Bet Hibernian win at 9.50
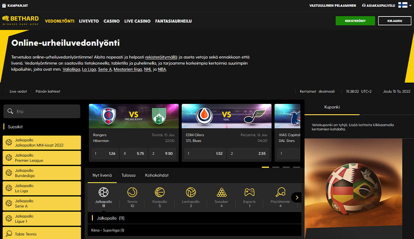Screen dimensions: 414x239 163,153
